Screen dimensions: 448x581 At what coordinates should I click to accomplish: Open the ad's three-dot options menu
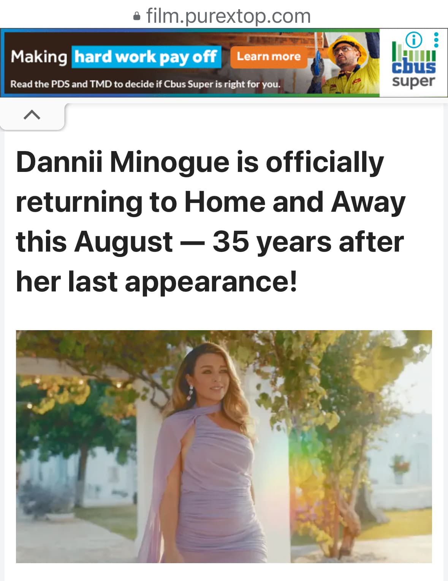[x=436, y=39]
